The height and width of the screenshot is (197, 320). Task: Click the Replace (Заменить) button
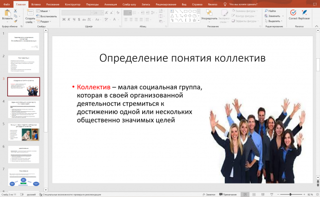[274, 16]
